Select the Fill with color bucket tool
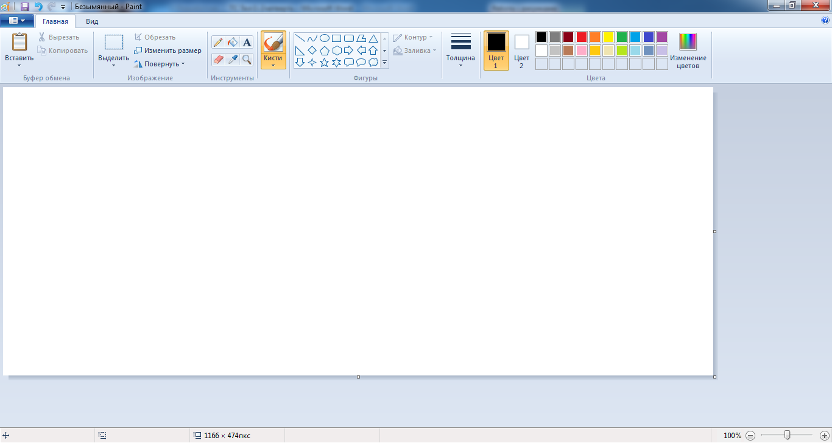Screen dimensions: 832x443 tap(232, 43)
